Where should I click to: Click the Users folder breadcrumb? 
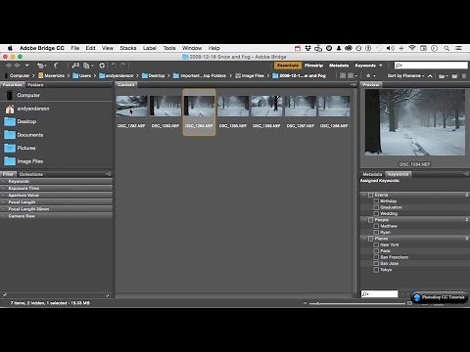82,75
